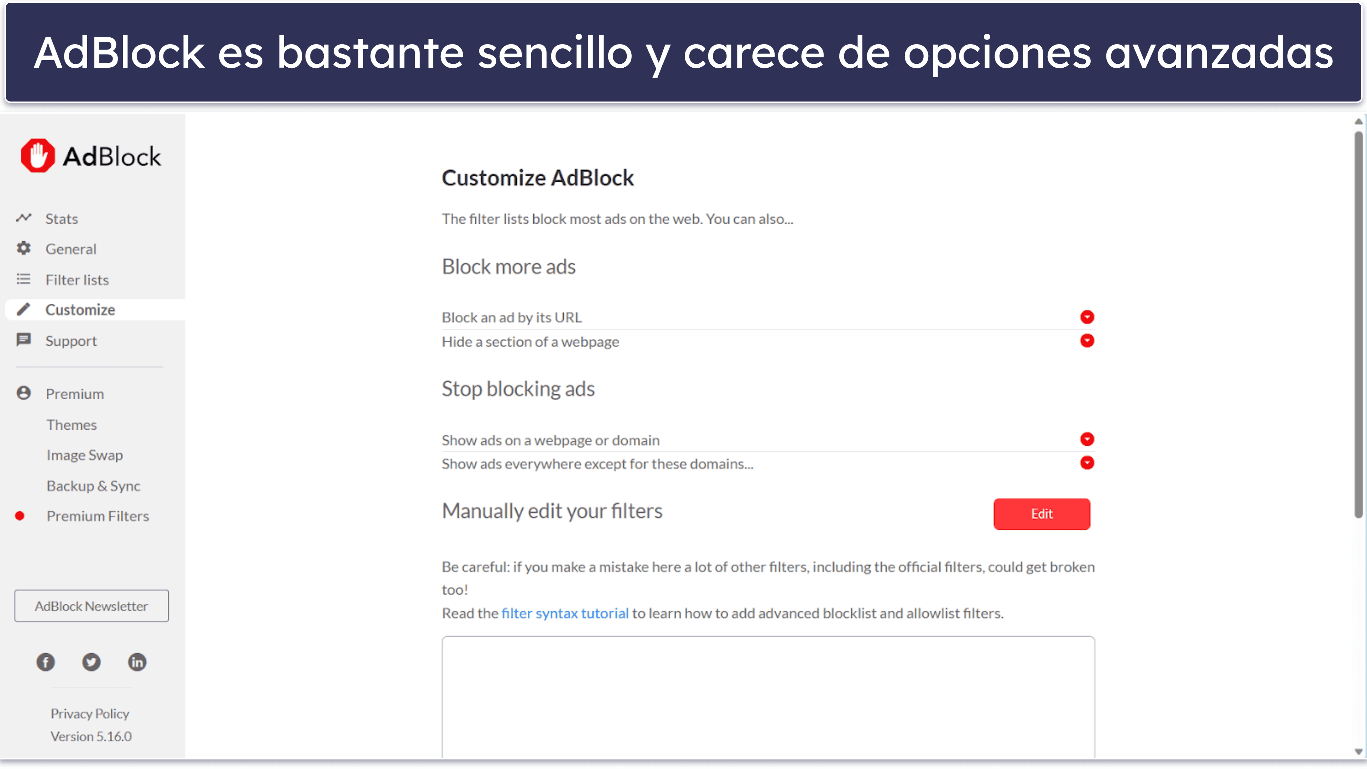Viewport: 1367px width, 769px height.
Task: Open Customize section in sidebar
Action: pos(81,309)
